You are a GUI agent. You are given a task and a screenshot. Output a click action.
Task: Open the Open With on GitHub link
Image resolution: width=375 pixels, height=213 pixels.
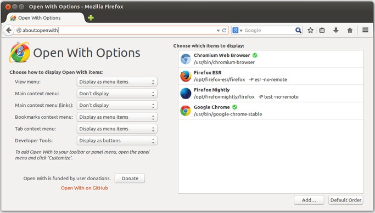84,188
